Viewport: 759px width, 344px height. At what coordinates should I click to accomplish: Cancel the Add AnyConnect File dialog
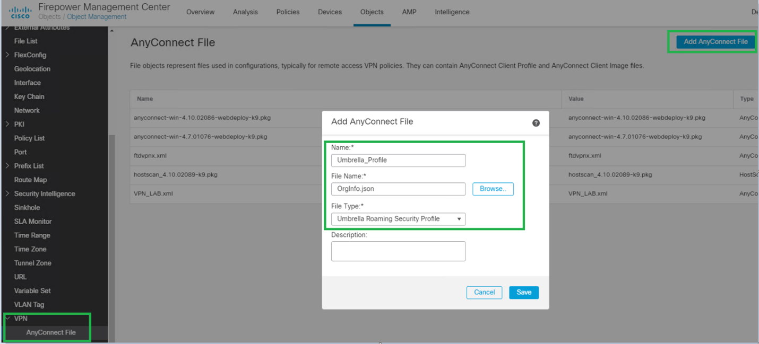click(x=484, y=292)
